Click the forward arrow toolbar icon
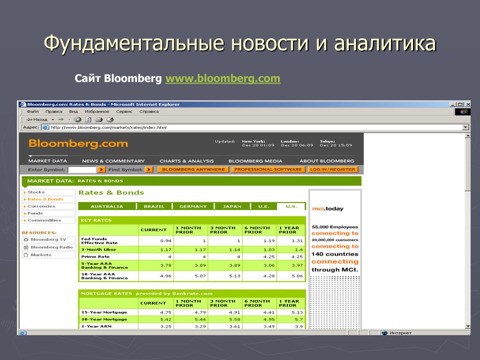The width and height of the screenshot is (480, 360). click(61, 120)
